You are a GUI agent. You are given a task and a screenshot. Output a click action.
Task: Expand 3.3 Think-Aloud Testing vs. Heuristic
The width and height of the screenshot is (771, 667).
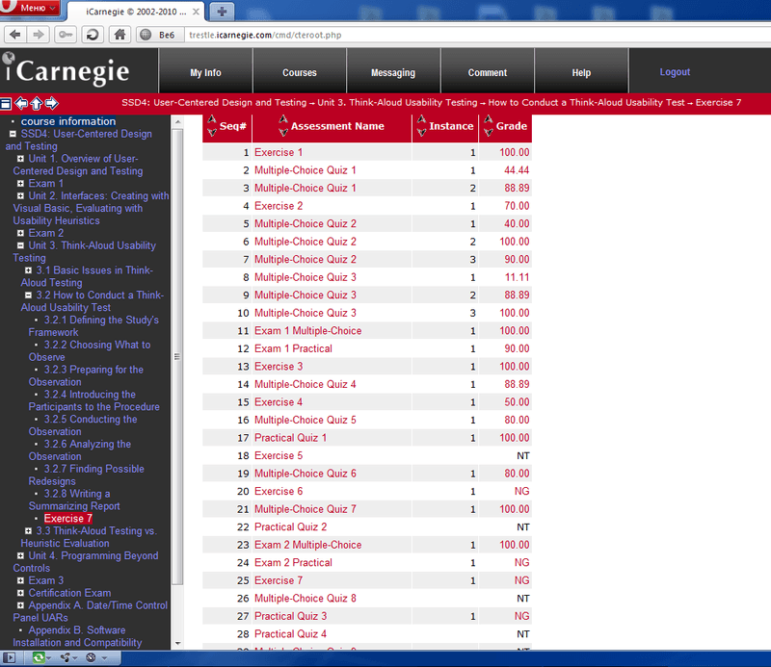(29, 531)
